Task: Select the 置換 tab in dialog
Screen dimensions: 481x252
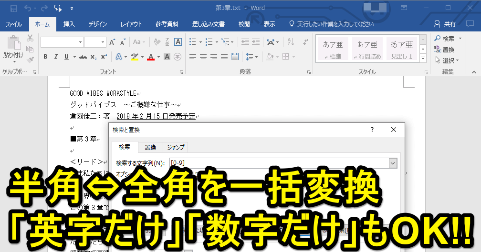Action: (x=150, y=147)
